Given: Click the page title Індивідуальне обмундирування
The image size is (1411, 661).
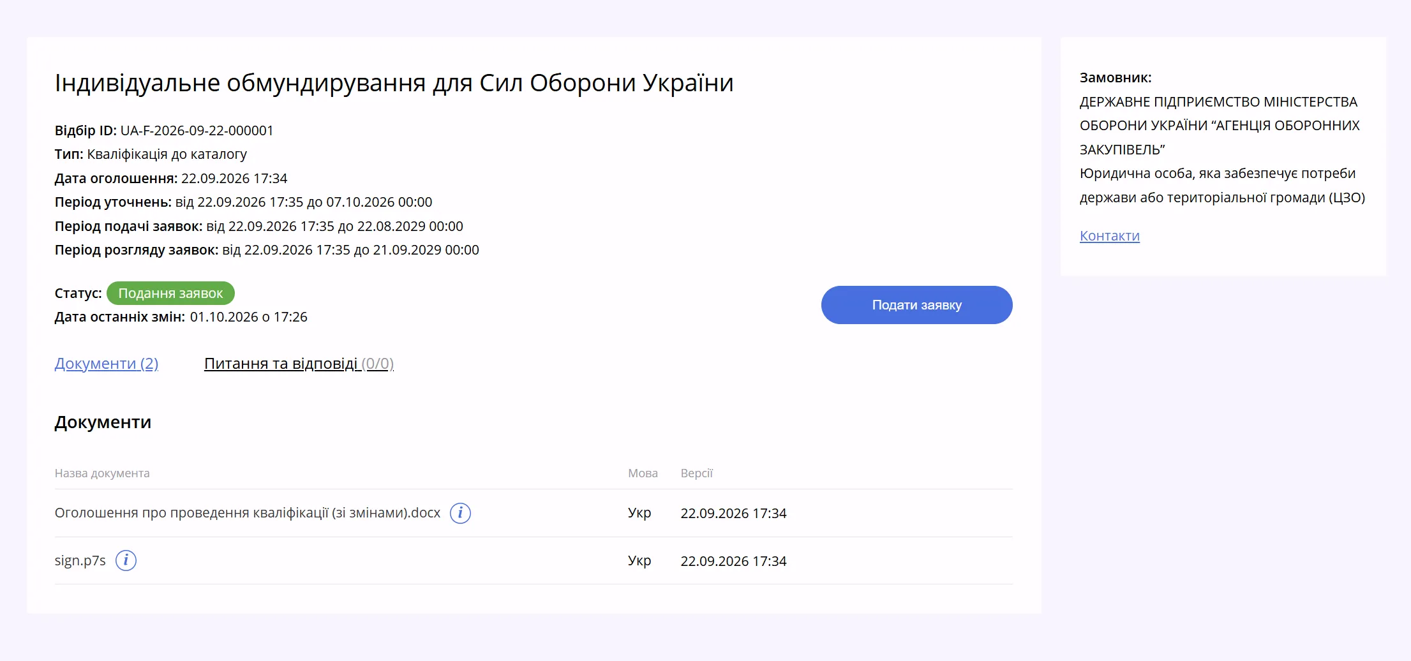Looking at the screenshot, I should (394, 83).
